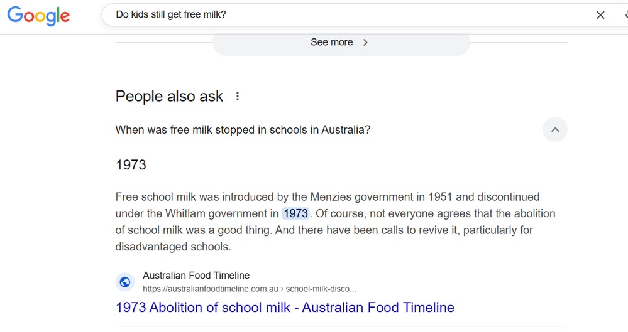Open the People also ask three-dot menu
Screen dimensions: 628x332
coord(238,96)
